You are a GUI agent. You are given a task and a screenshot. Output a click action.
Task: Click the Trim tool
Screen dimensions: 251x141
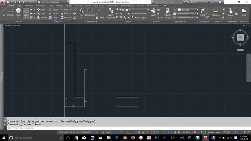[x=64, y=9]
